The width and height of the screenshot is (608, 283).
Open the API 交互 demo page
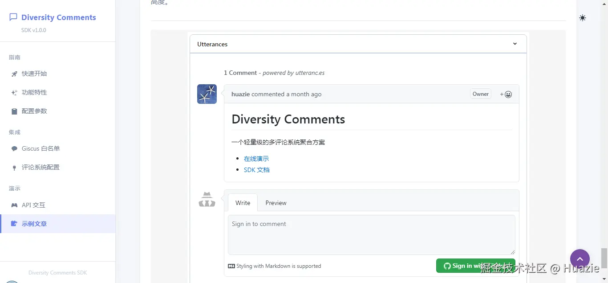click(58, 205)
